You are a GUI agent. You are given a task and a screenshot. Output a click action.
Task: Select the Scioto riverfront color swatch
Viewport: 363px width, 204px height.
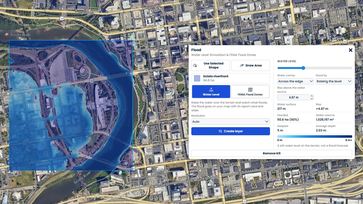(x=197, y=78)
